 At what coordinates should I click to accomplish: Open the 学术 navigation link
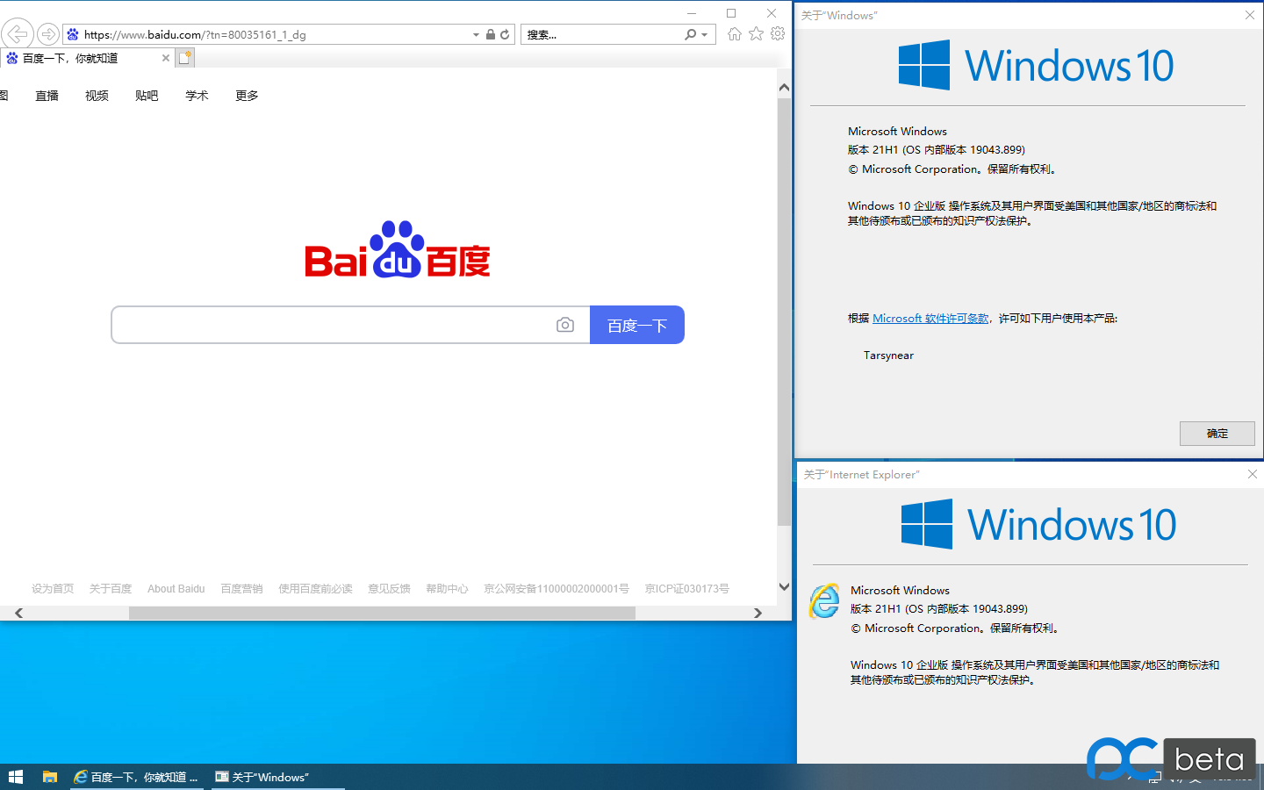(197, 96)
